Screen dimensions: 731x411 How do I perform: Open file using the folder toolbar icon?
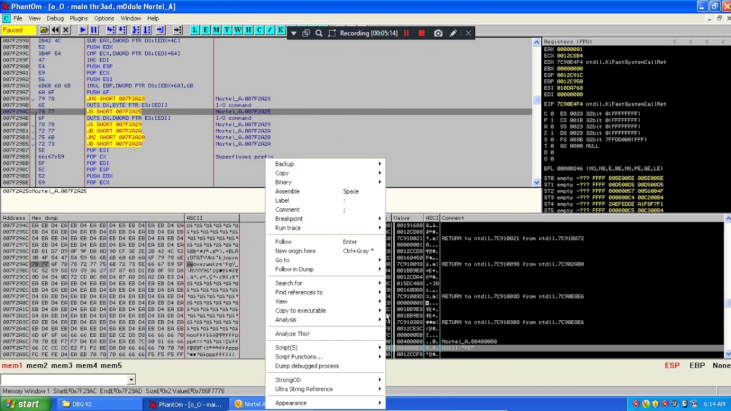[44, 30]
